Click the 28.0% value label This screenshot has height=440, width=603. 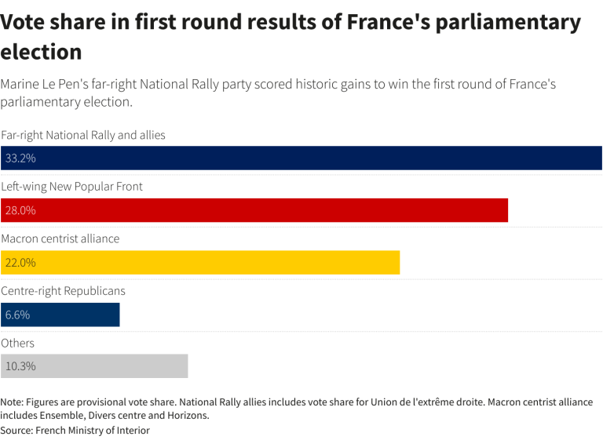(20, 210)
